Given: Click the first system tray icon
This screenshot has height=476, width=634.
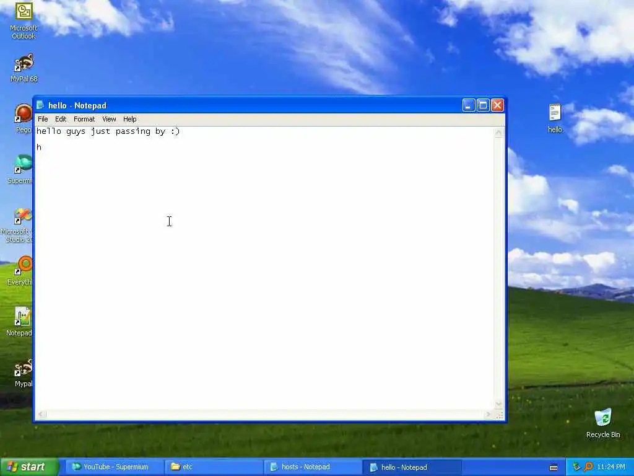Looking at the screenshot, I should (x=576, y=467).
